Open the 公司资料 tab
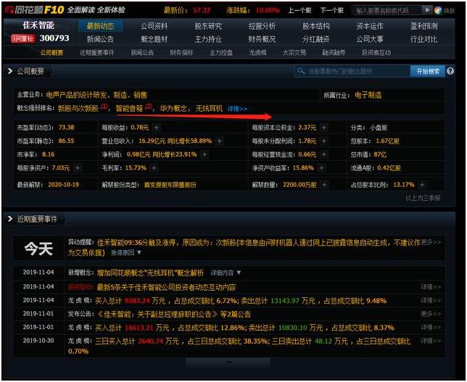Viewport: 467px width, 382px height. coord(154,26)
